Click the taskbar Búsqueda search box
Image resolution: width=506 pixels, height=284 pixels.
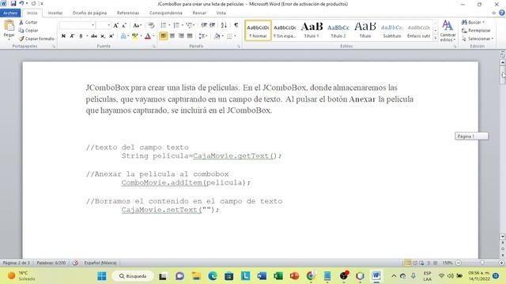[x=133, y=276]
